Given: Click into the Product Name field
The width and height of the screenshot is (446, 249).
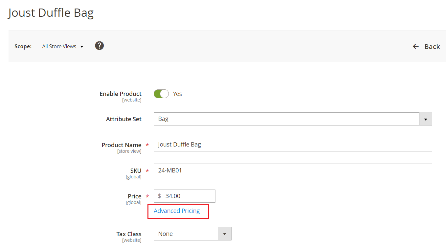Looking at the screenshot, I should click(x=293, y=145).
